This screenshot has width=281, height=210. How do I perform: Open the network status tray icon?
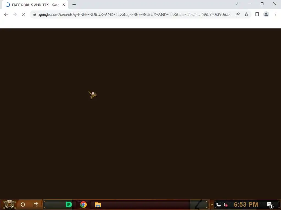[x=219, y=205]
